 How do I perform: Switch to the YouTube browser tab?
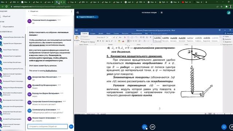pos(186,2)
